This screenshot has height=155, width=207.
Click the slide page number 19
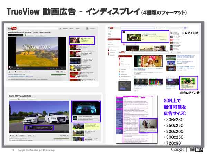click(12, 150)
